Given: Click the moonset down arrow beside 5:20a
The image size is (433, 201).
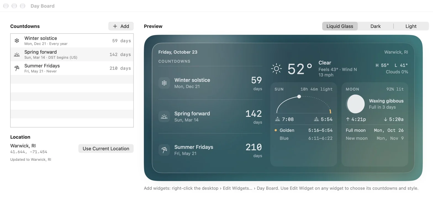Looking at the screenshot, I should coord(386,119).
